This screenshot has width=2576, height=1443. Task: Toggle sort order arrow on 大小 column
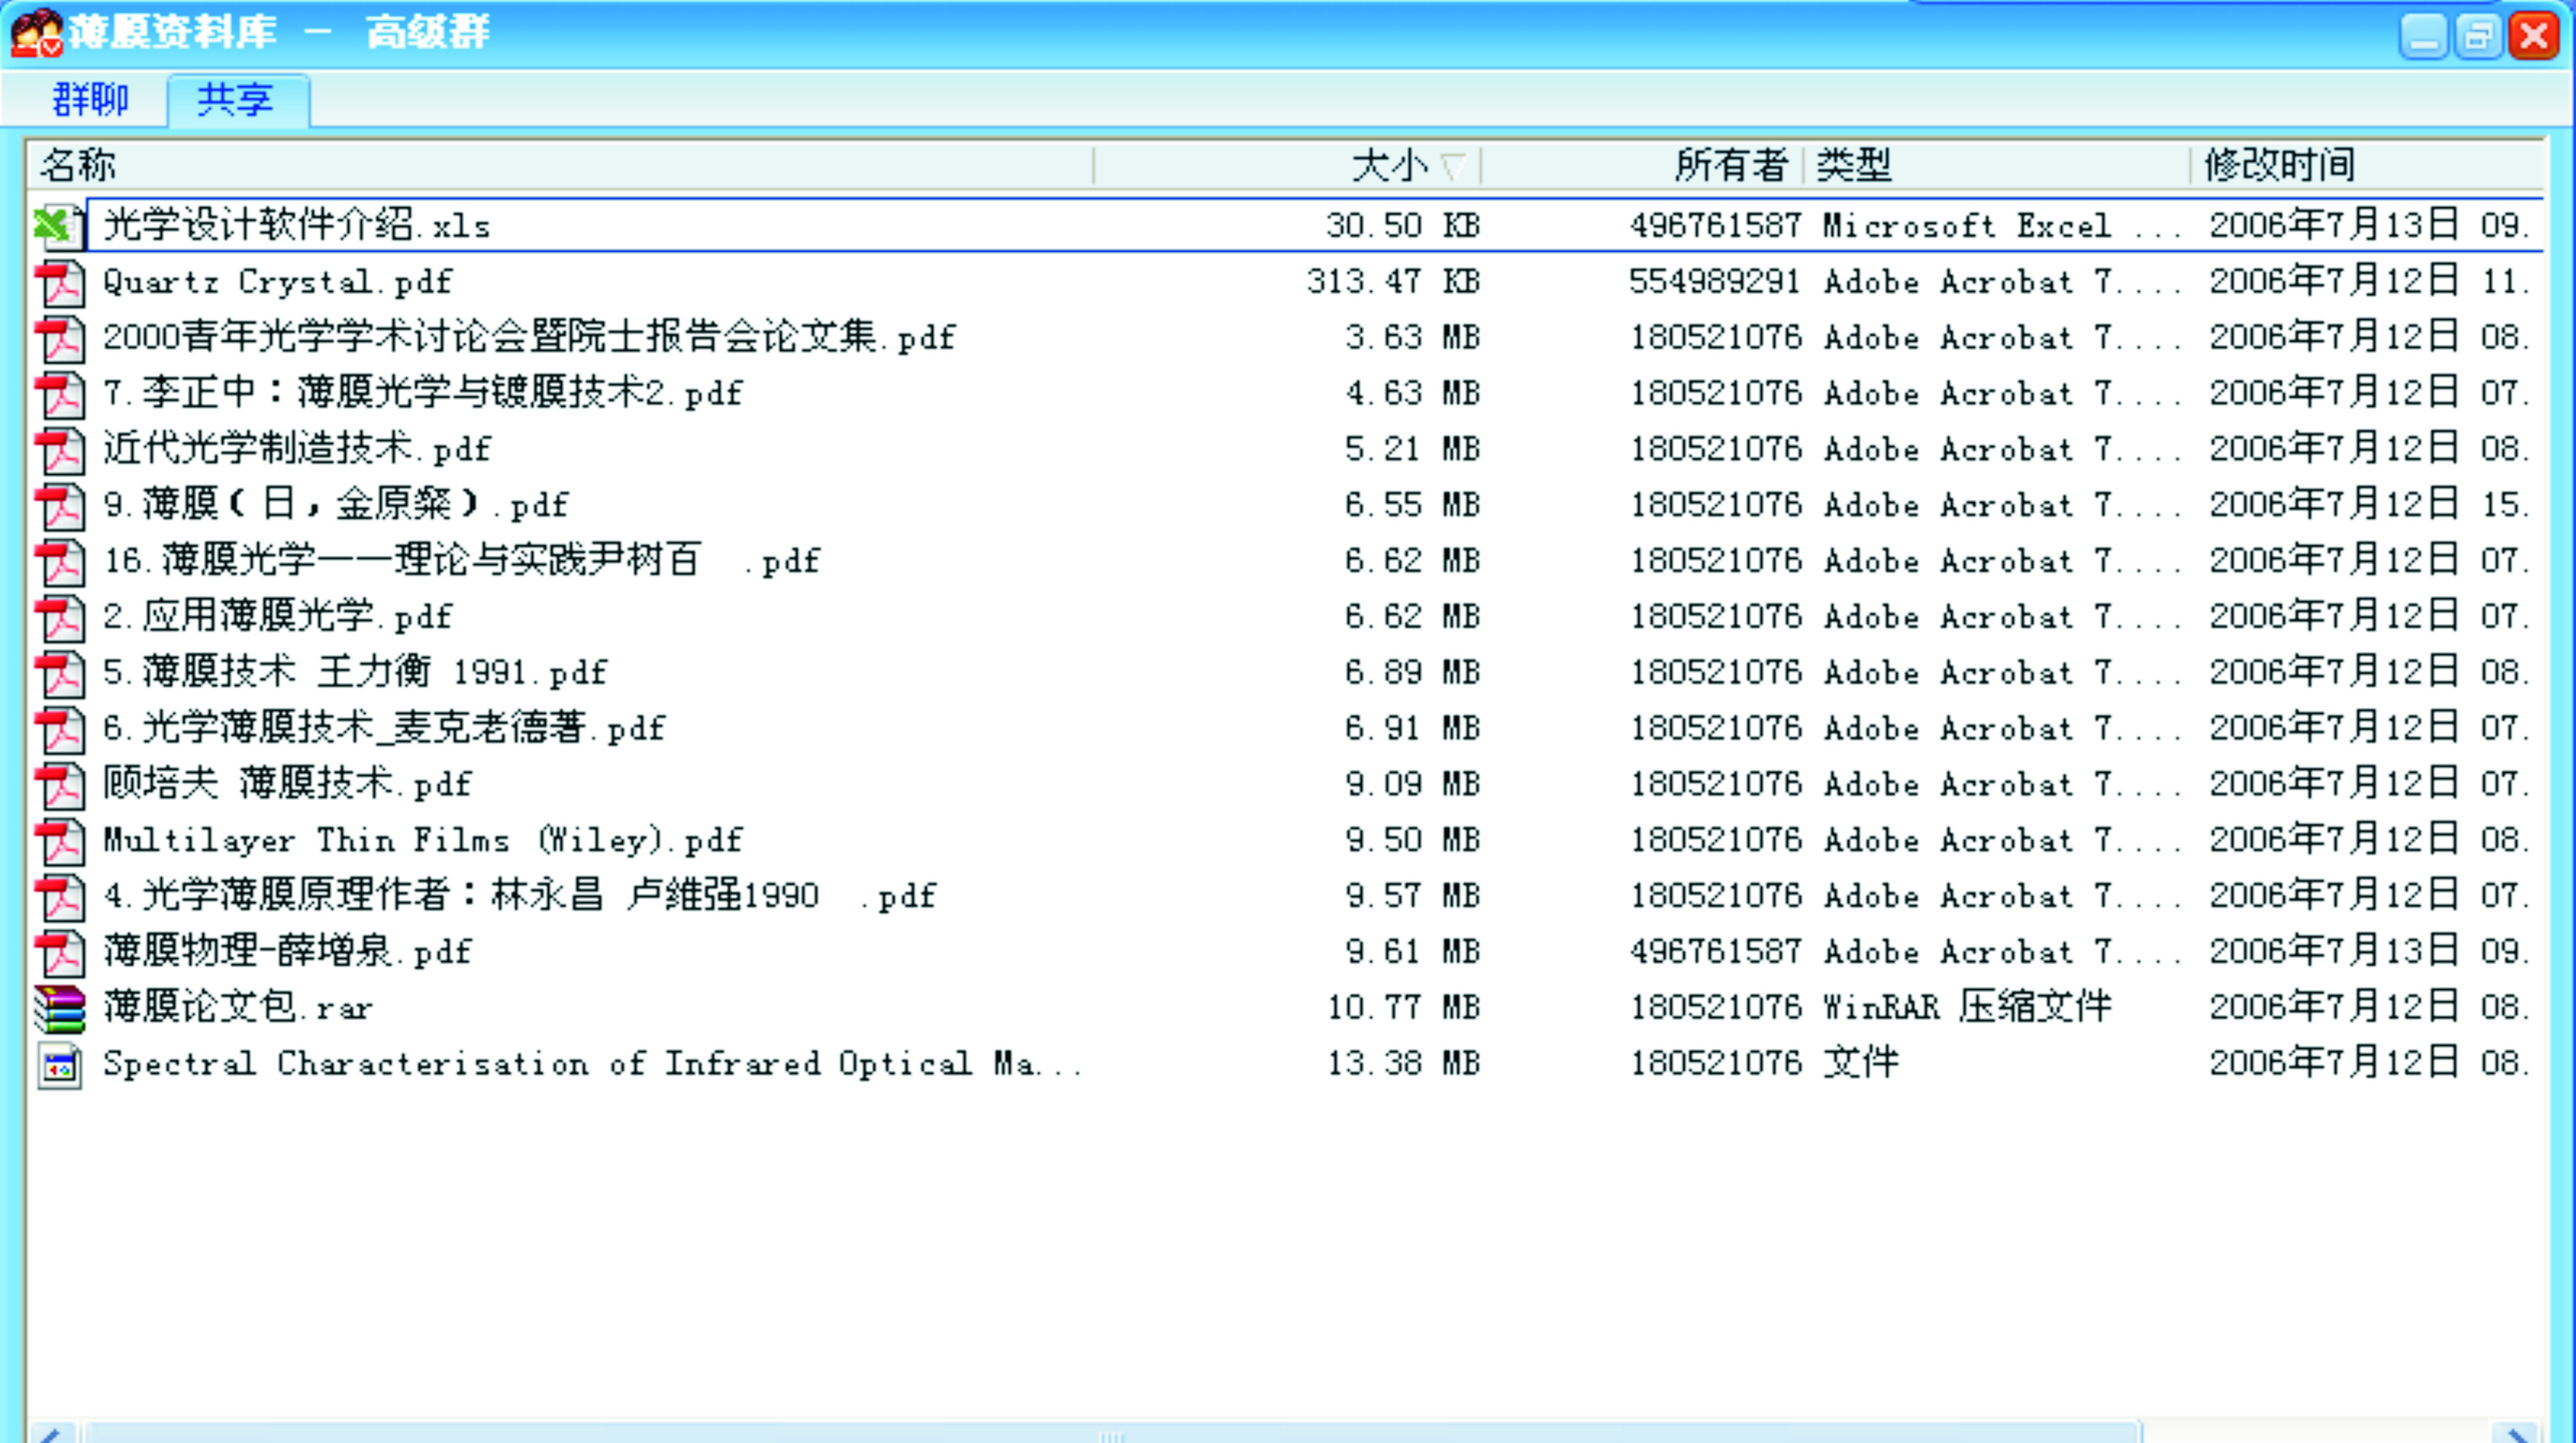tap(1453, 166)
